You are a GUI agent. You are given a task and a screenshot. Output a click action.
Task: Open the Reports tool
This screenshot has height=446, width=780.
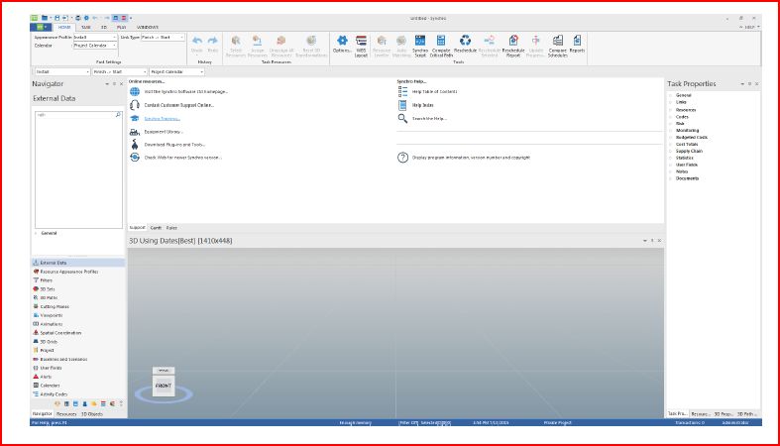577,45
